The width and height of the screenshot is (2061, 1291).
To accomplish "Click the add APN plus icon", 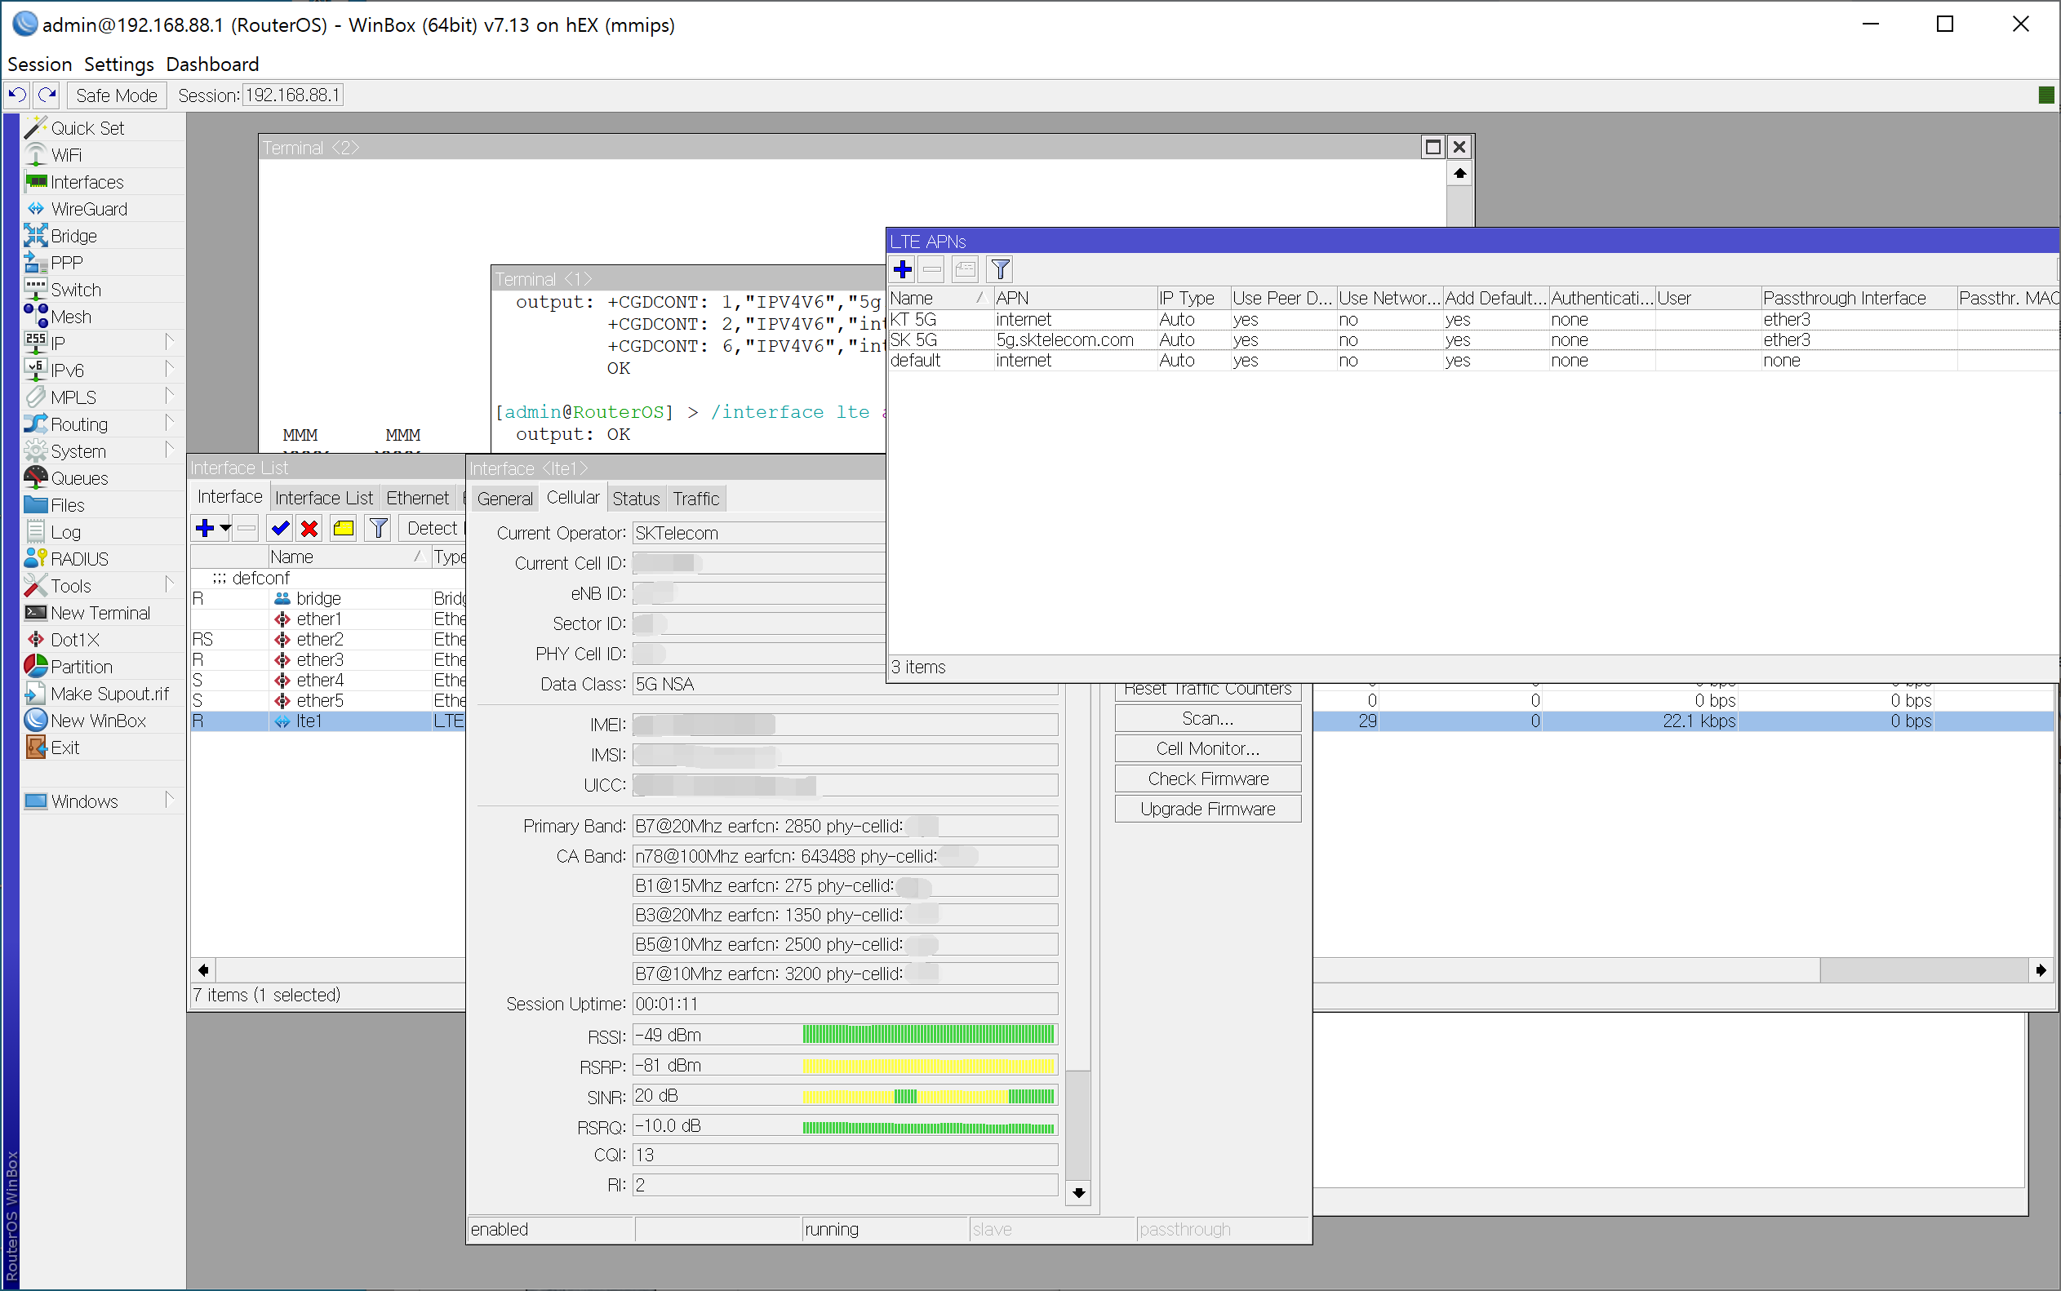I will coord(903,270).
